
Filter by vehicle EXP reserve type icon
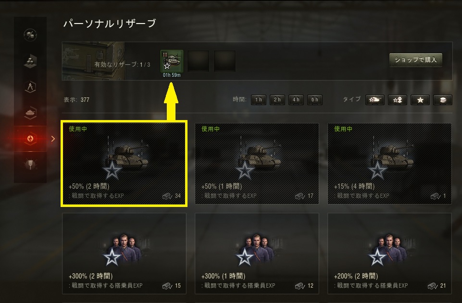tap(375, 100)
